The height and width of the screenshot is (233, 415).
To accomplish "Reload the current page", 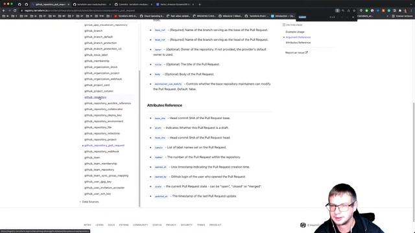I will pos(15,10).
